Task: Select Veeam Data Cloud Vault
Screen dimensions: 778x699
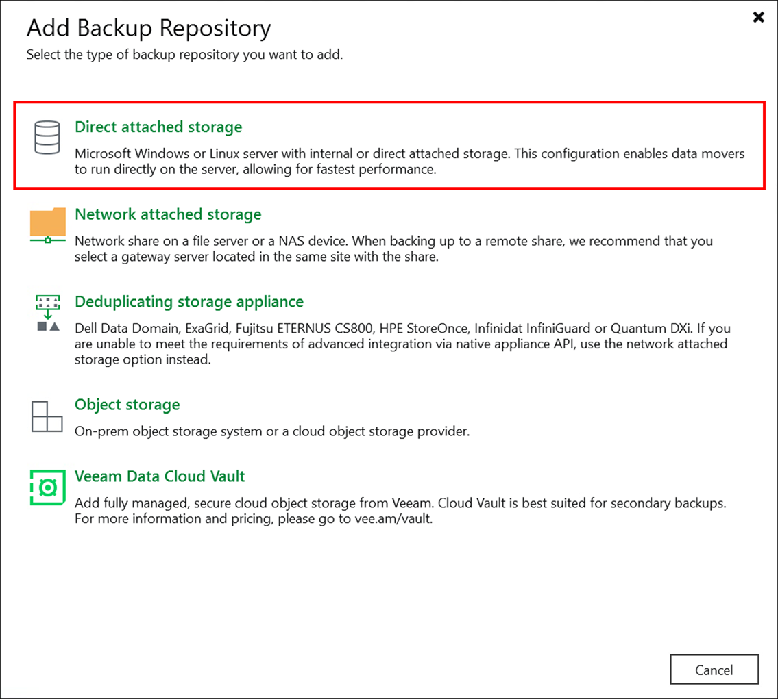Action: pos(160,476)
